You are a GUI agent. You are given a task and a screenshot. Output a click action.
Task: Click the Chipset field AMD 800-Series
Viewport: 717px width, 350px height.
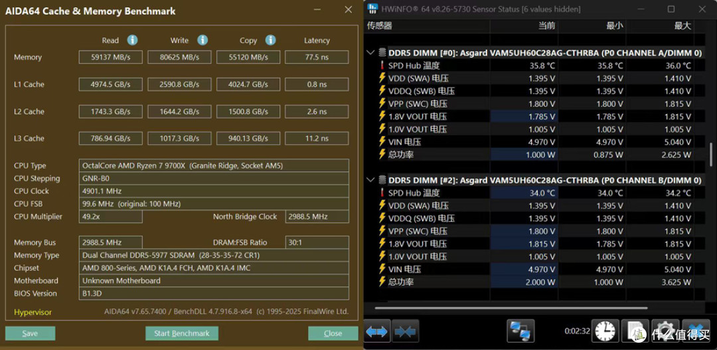pos(214,268)
